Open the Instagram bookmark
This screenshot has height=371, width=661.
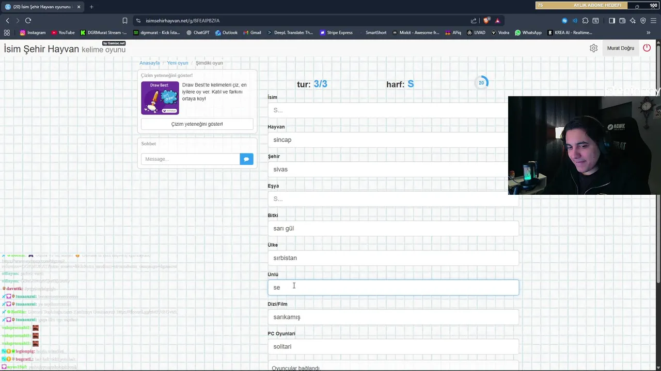pos(33,32)
